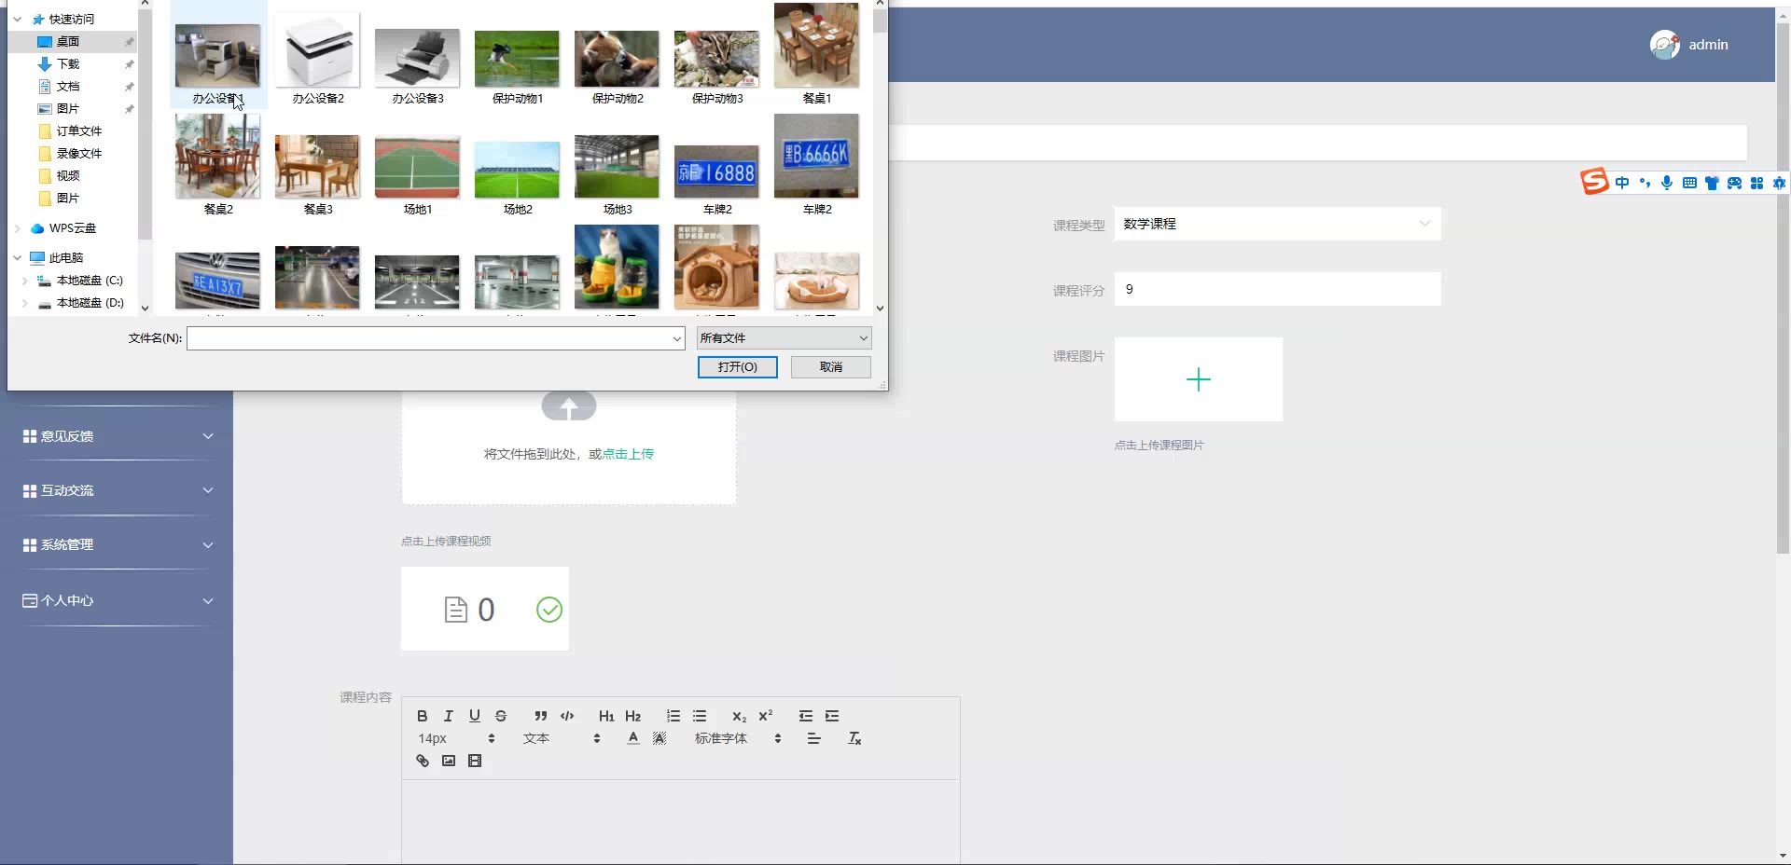Expand the 互动交流 sidebar menu
Image resolution: width=1791 pixels, height=865 pixels.
117,490
